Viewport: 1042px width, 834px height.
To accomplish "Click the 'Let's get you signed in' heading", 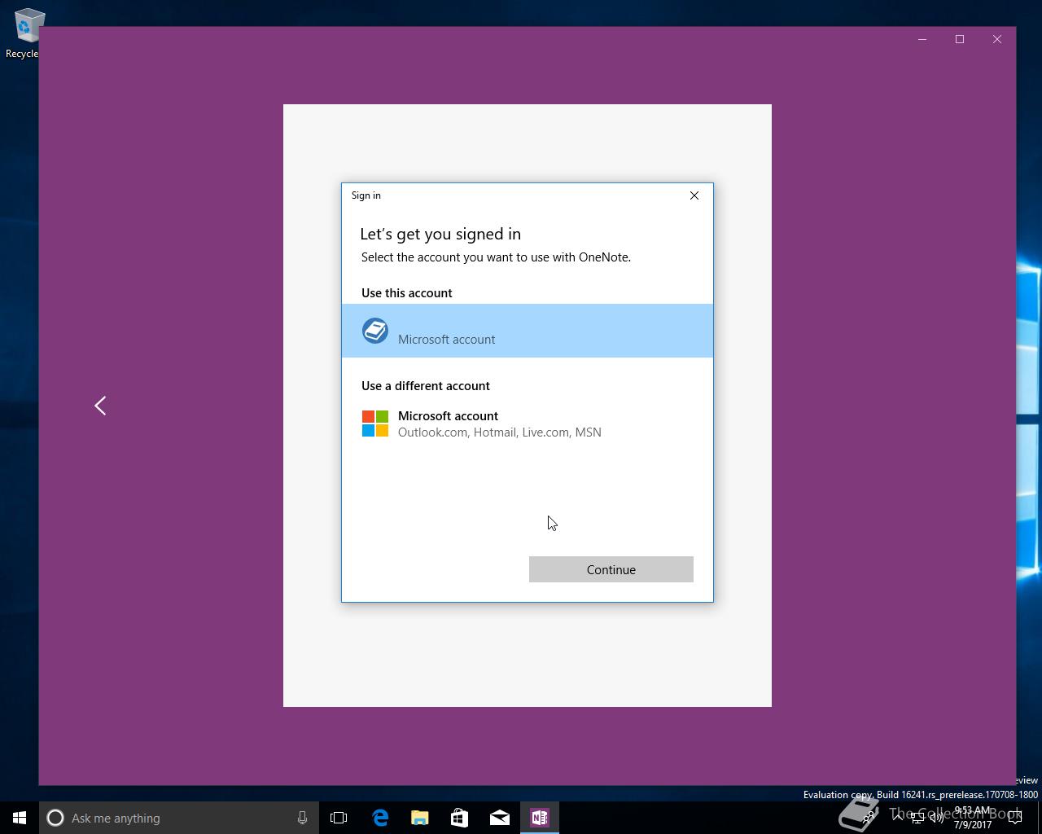I will point(440,235).
